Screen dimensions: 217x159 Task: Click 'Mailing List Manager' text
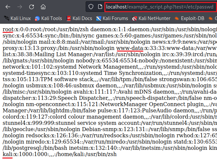click(x=63, y=54)
